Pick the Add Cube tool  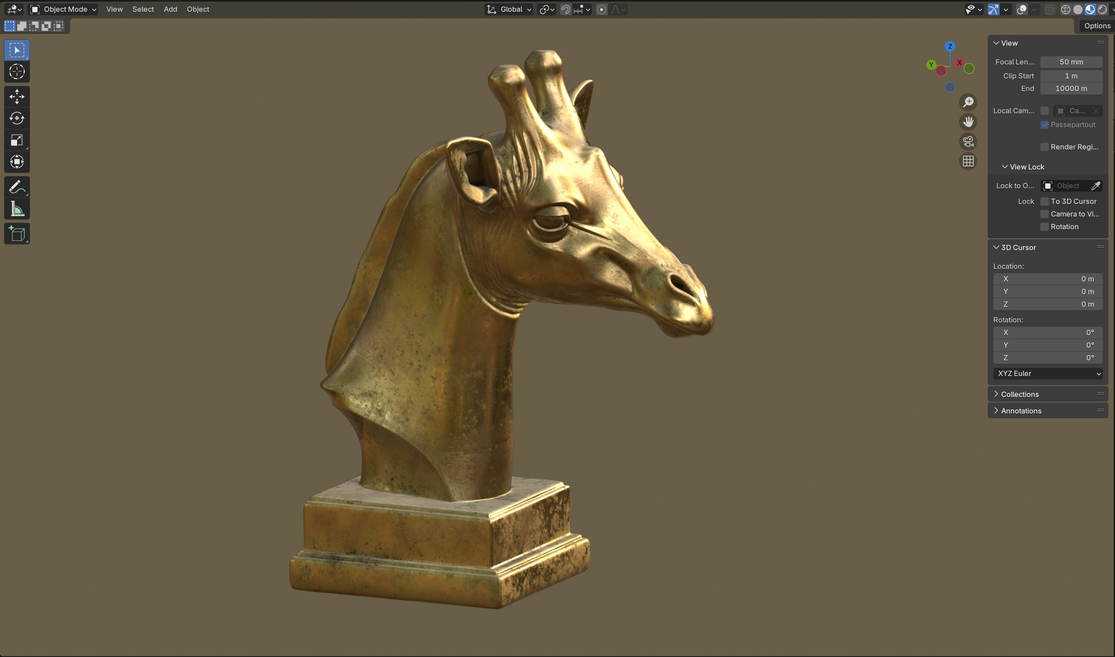pyautogui.click(x=17, y=234)
